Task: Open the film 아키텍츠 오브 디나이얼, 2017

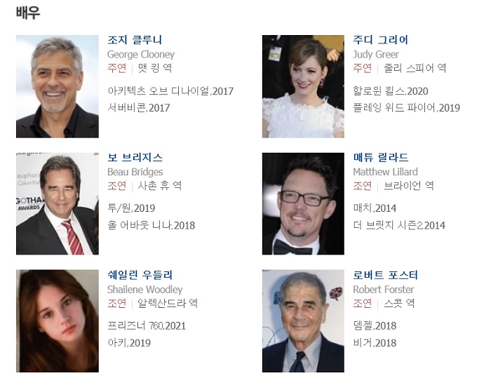Action: pos(170,91)
